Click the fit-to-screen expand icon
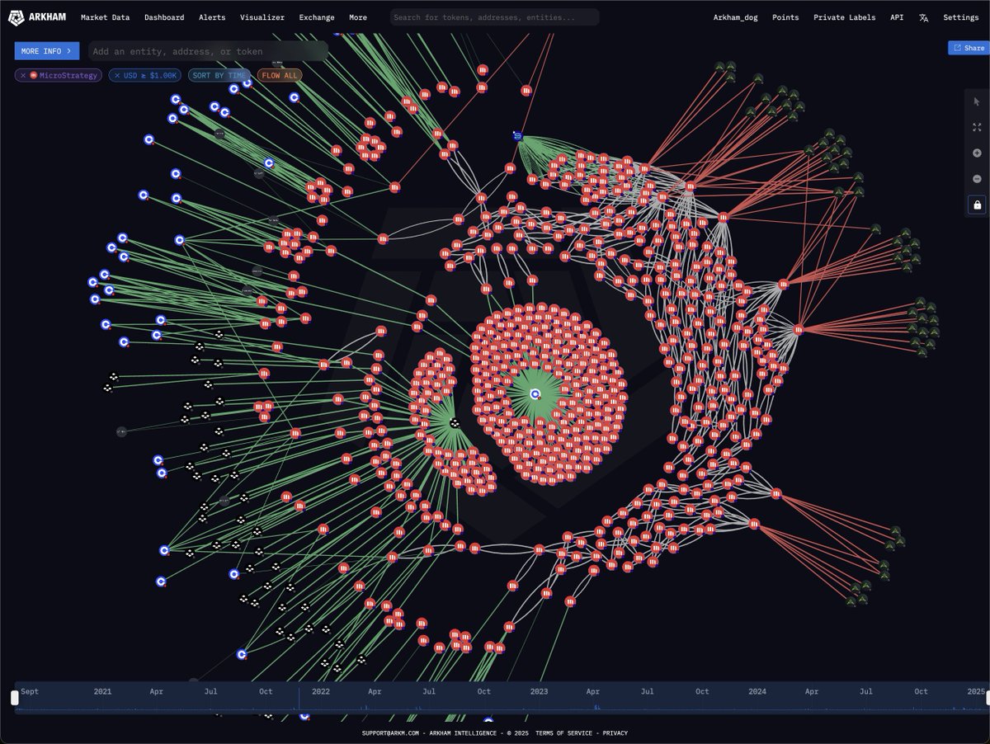The height and width of the screenshot is (744, 990). [977, 127]
